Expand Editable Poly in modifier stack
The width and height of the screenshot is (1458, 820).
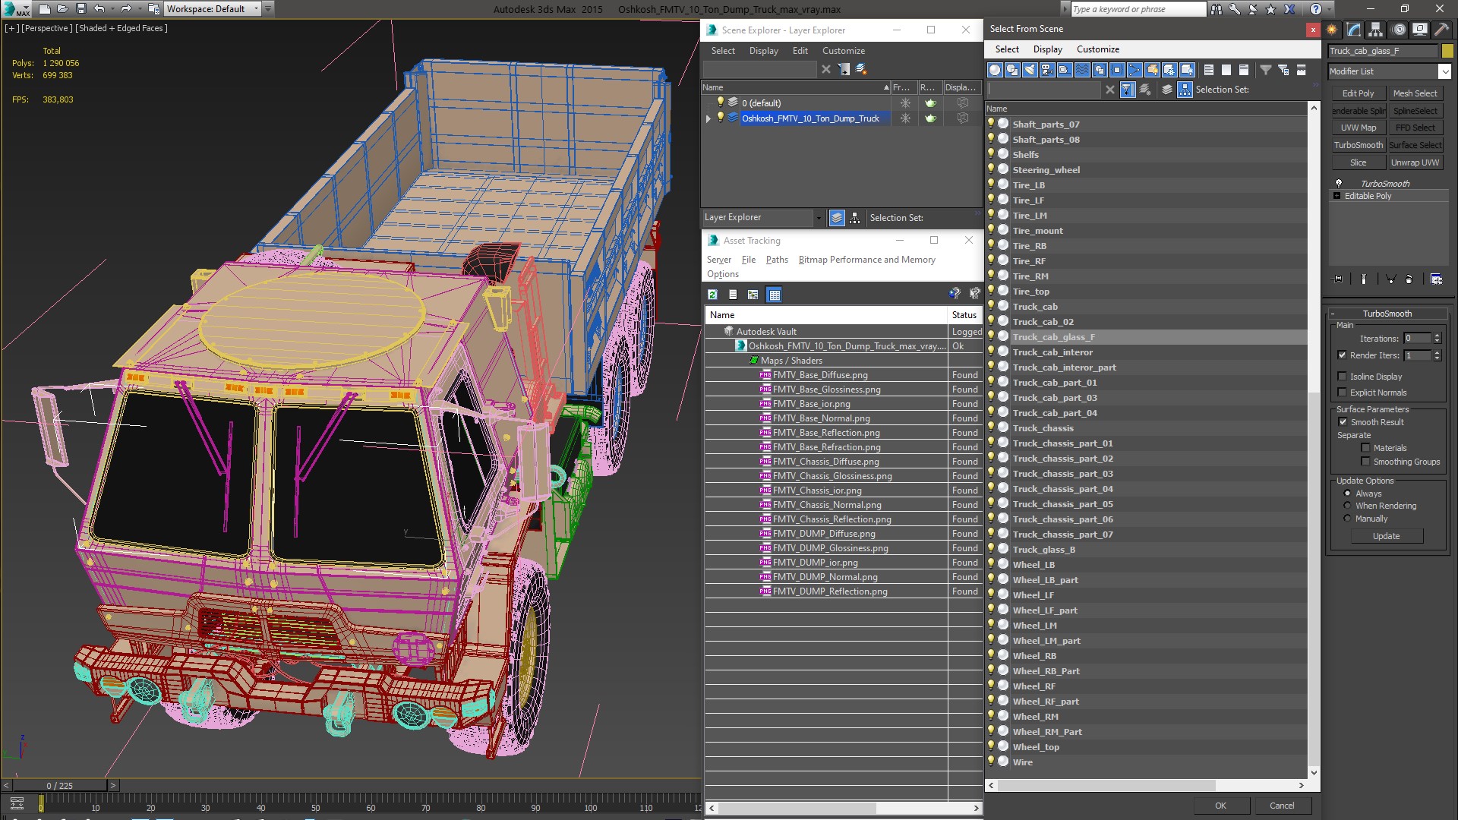tap(1337, 196)
